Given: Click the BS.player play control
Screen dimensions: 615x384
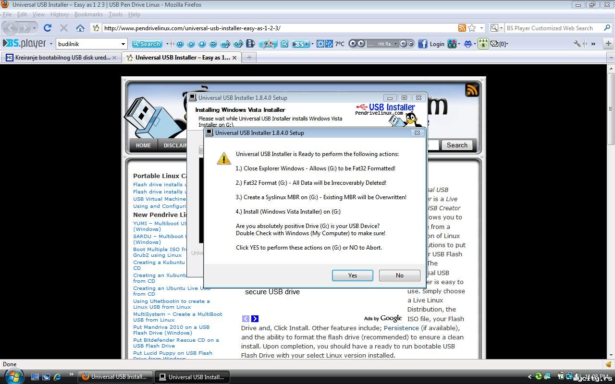Looking at the screenshot, I should point(191,44).
